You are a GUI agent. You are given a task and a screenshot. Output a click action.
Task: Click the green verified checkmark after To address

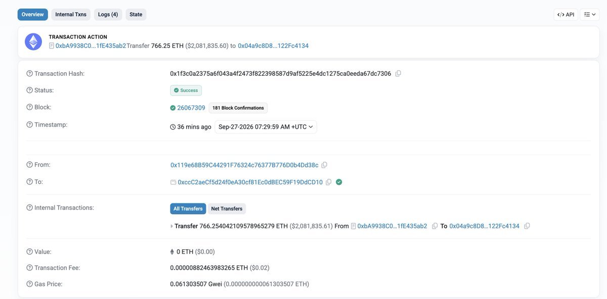click(339, 182)
